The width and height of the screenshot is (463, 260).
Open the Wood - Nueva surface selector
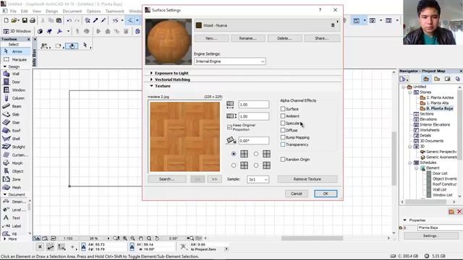tap(267, 25)
